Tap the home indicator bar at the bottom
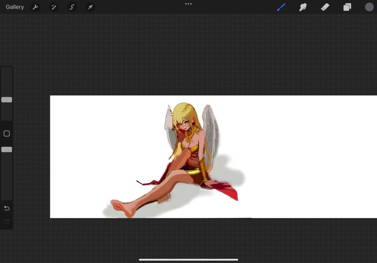The image size is (377, 263). tap(188, 260)
